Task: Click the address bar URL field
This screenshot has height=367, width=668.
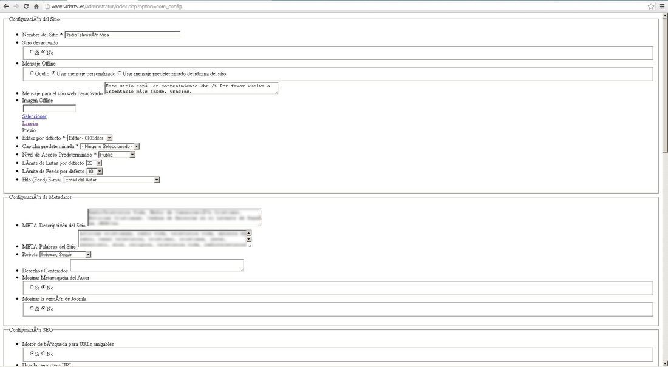Action: [x=345, y=7]
